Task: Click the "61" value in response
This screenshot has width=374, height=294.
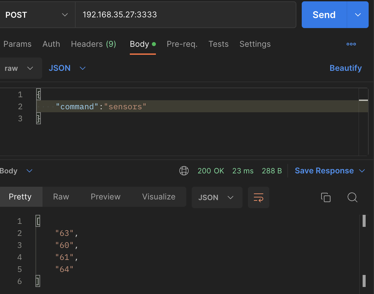Action: click(x=64, y=257)
